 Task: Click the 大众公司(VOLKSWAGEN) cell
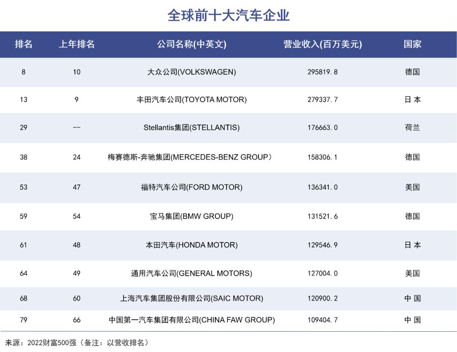(192, 72)
